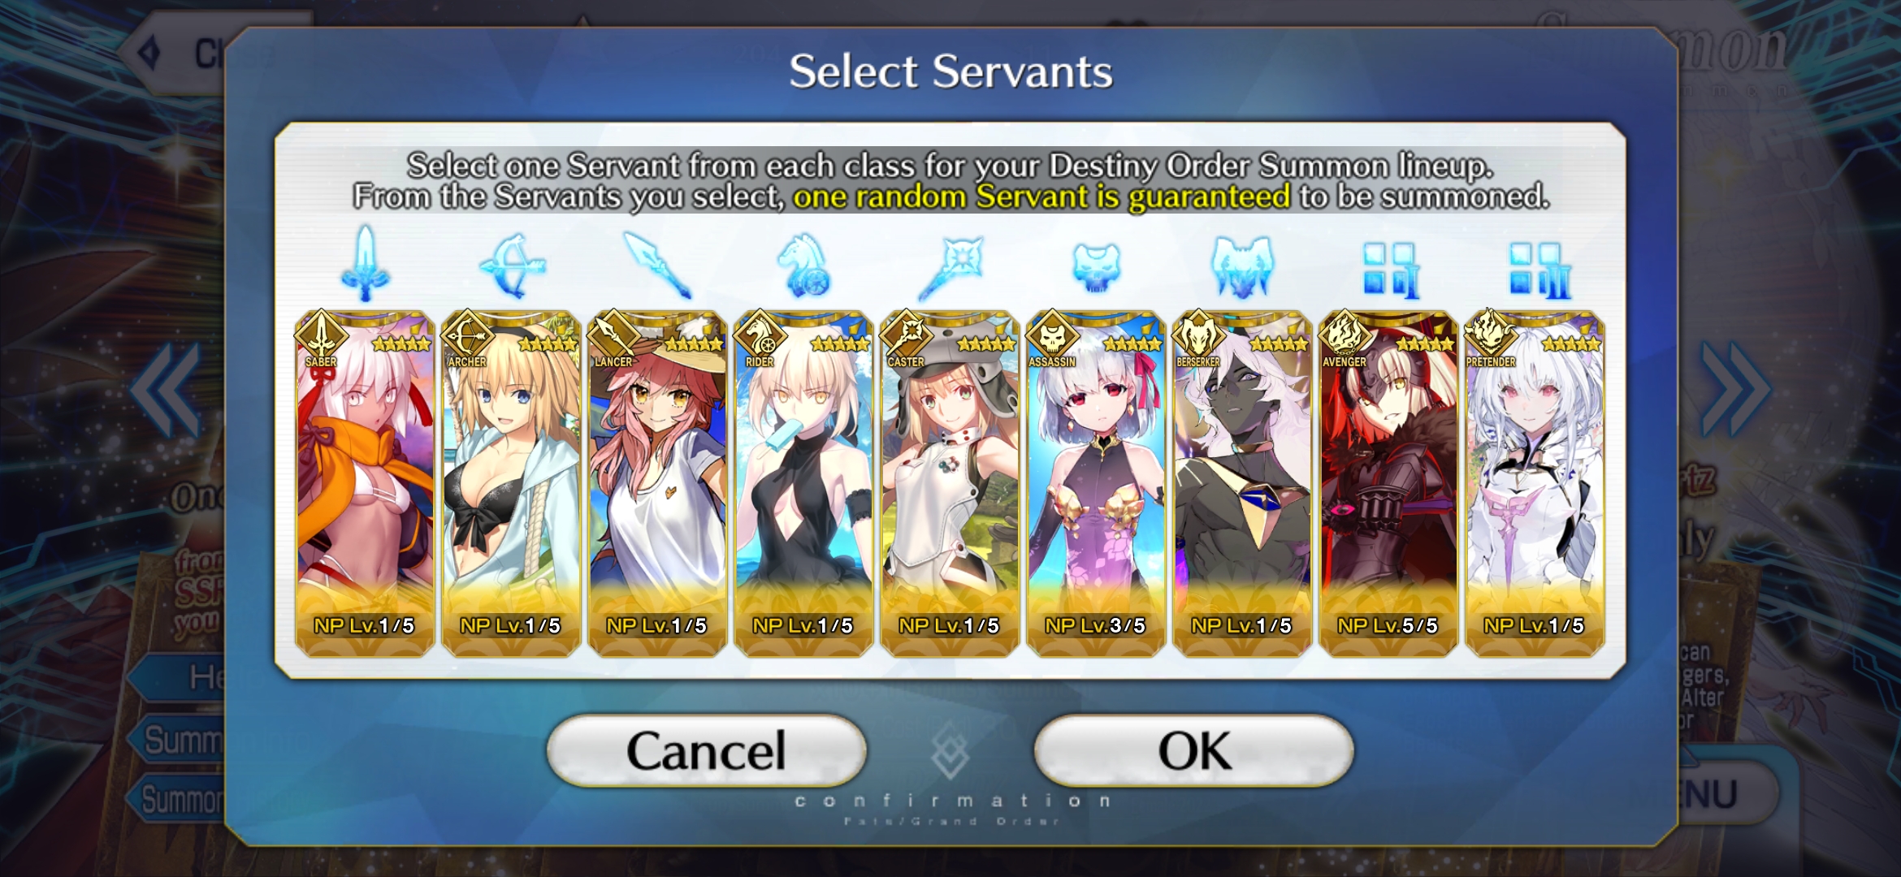Viewport: 1901px width, 877px height.
Task: Go to next page with right arrows
Action: point(1736,390)
